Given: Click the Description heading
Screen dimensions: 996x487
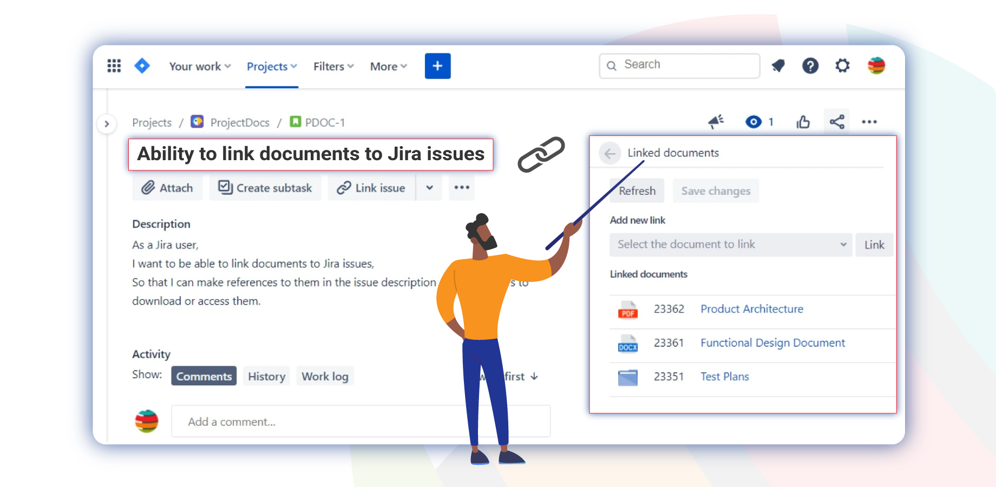Looking at the screenshot, I should pyautogui.click(x=161, y=224).
